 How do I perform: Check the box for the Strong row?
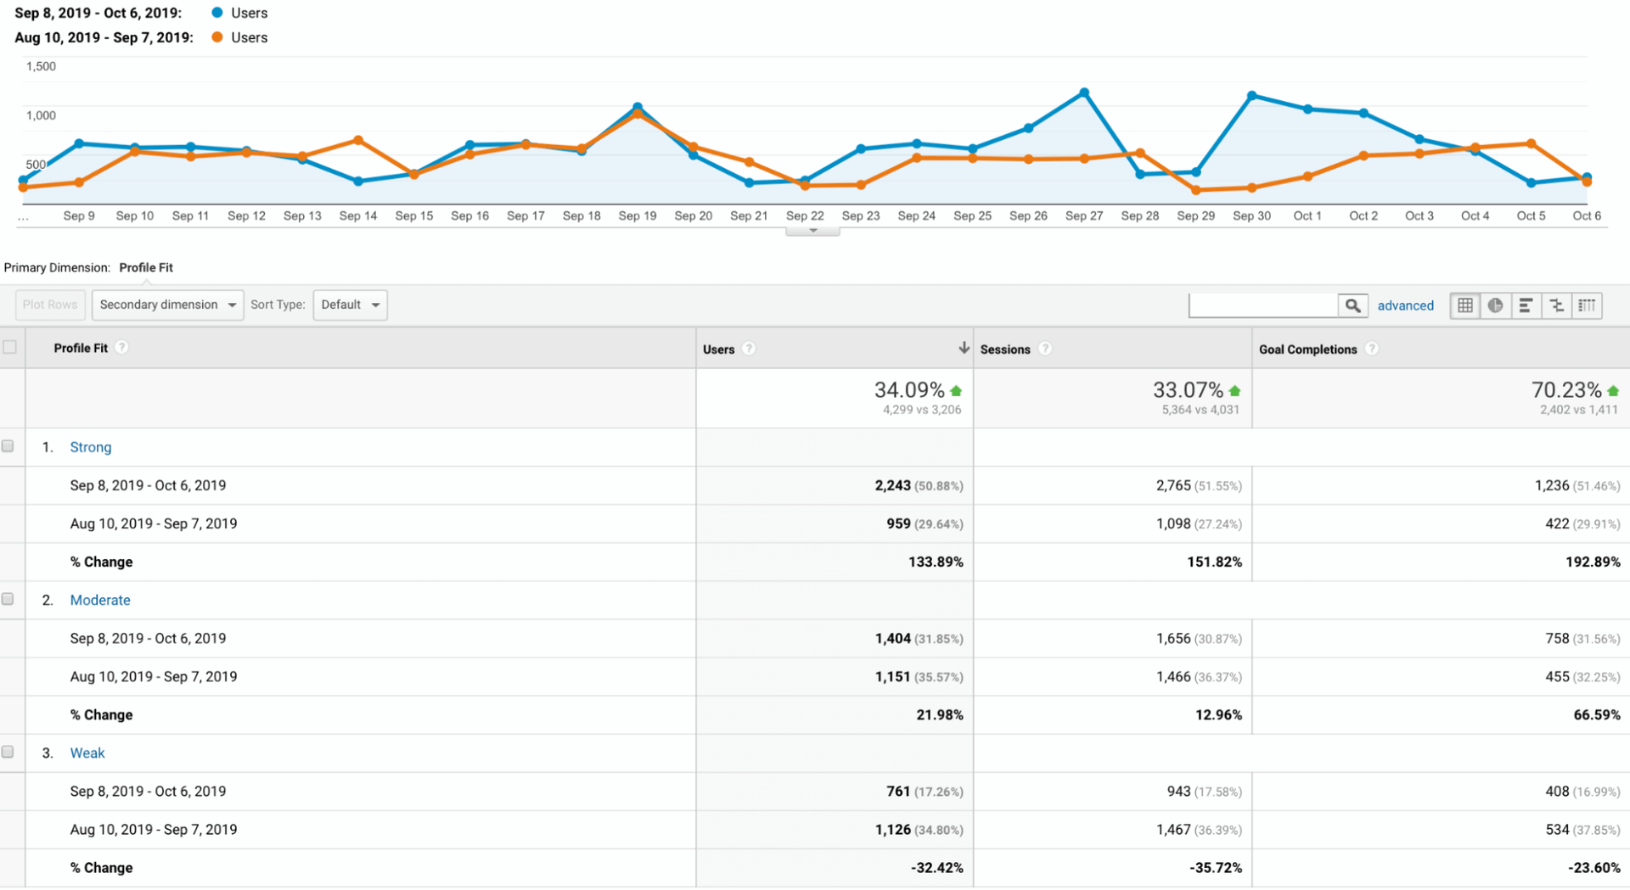click(8, 446)
